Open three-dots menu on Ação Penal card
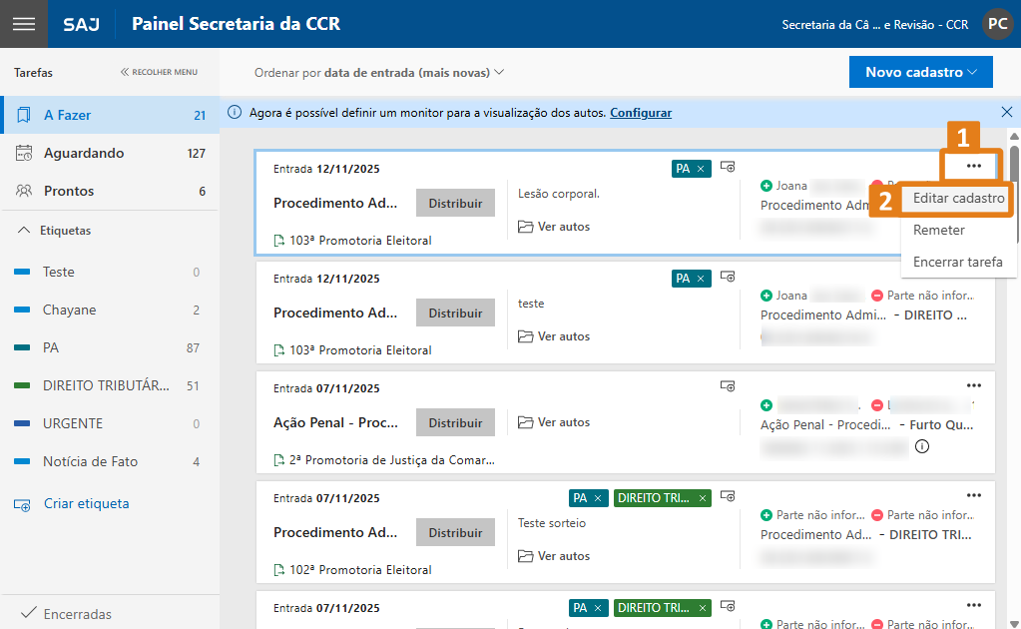1021x629 pixels. click(974, 385)
